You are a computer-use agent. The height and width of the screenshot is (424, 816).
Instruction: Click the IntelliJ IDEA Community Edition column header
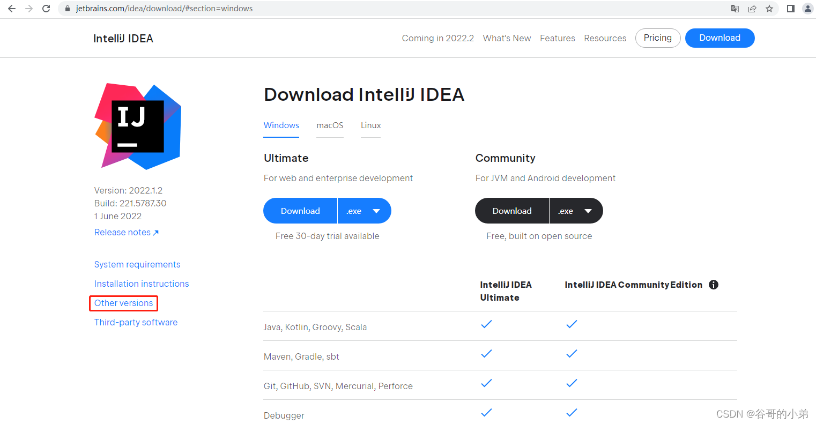click(634, 285)
